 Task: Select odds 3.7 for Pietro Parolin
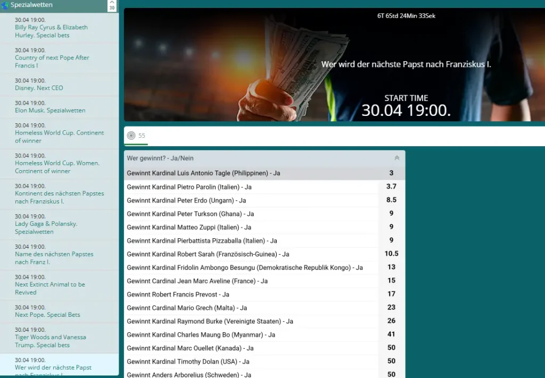[391, 187]
